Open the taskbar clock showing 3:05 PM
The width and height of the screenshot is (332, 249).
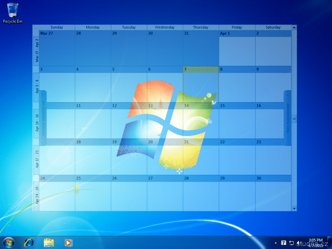tap(316, 242)
